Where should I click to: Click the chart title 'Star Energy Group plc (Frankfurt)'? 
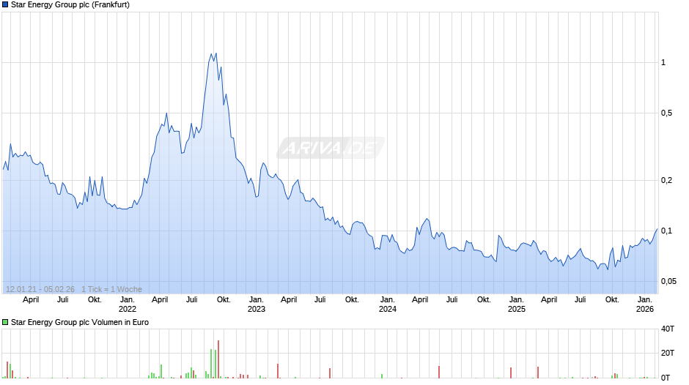70,5
